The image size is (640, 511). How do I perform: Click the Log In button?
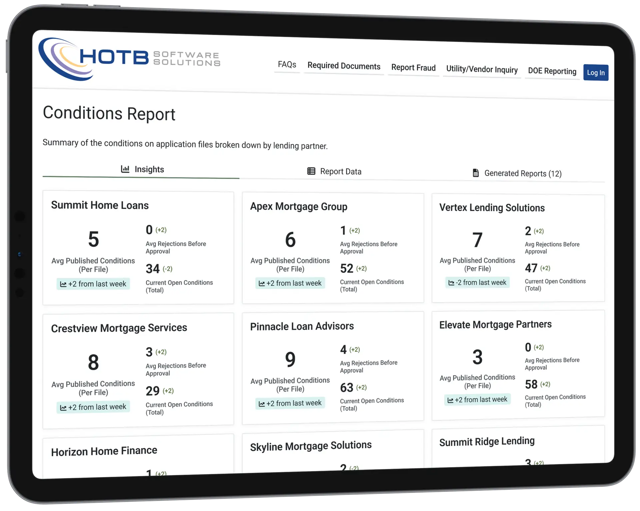[596, 72]
